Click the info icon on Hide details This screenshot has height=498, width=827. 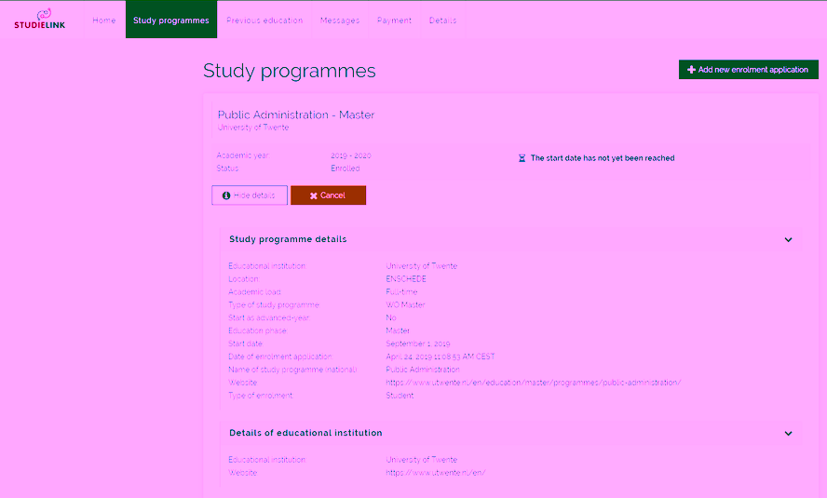(226, 195)
